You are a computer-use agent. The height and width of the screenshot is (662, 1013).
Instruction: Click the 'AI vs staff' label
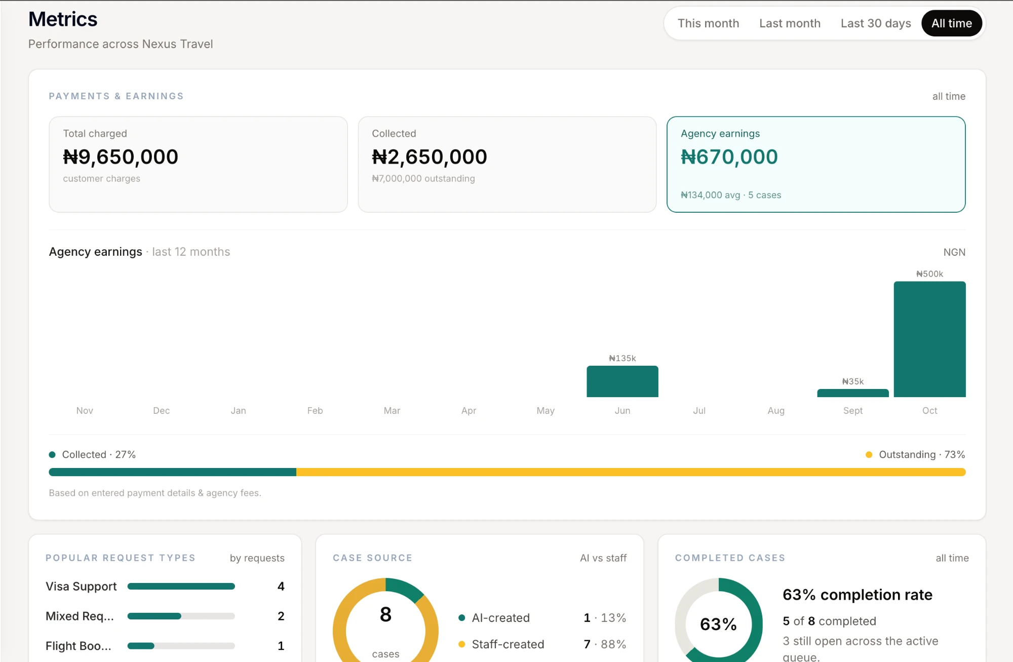[603, 558]
